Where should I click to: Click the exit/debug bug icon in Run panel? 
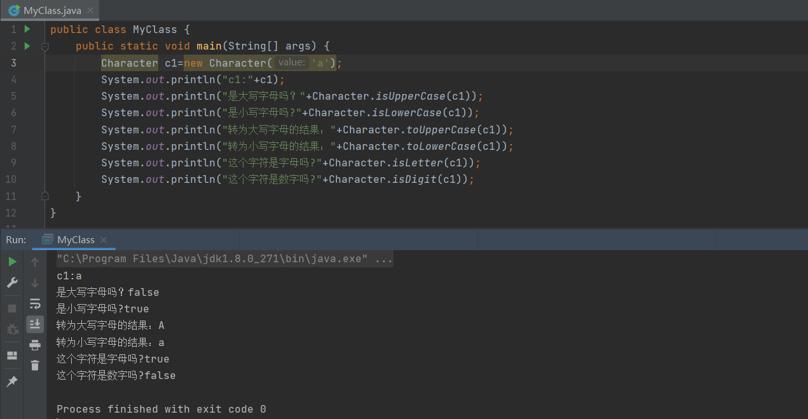coord(12,329)
